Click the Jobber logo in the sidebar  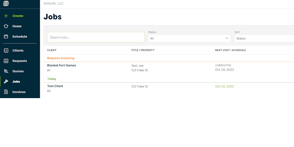click(6, 3)
